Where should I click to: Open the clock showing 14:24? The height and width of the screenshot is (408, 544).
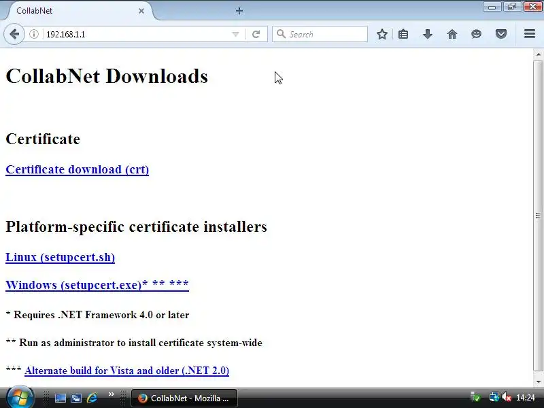(x=526, y=398)
